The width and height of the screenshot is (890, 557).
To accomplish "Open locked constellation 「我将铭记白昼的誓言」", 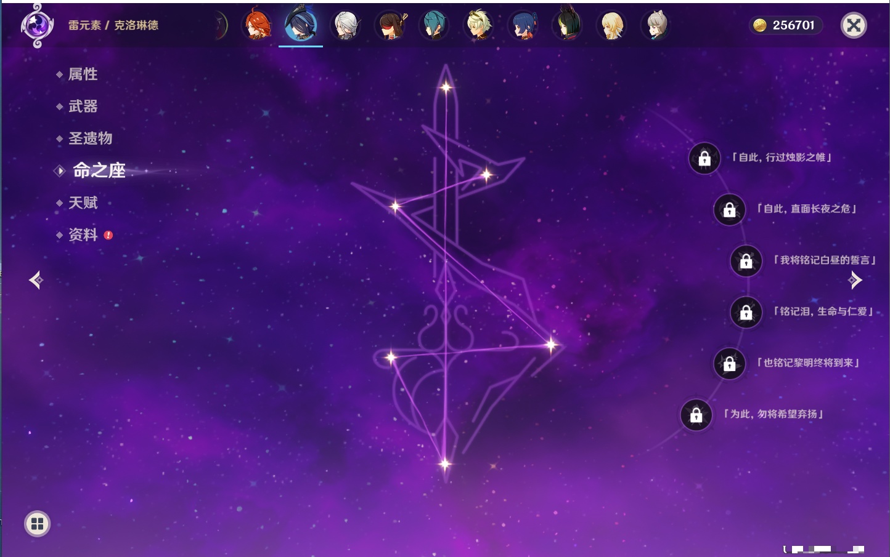I will click(x=746, y=261).
